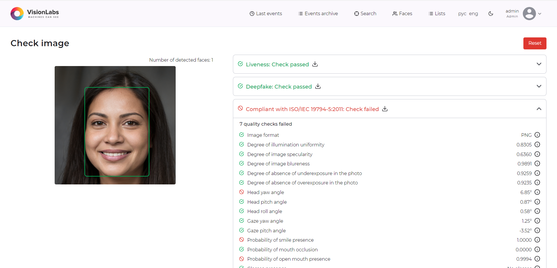Viewport: 557px width, 268px height.
Task: Expand the Liveness check details
Action: tap(539, 64)
